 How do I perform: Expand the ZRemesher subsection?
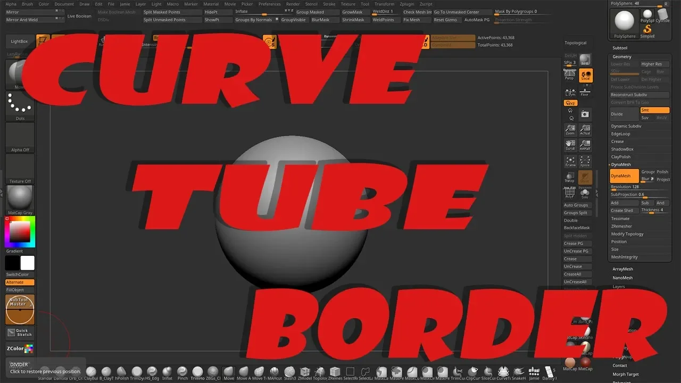[621, 226]
